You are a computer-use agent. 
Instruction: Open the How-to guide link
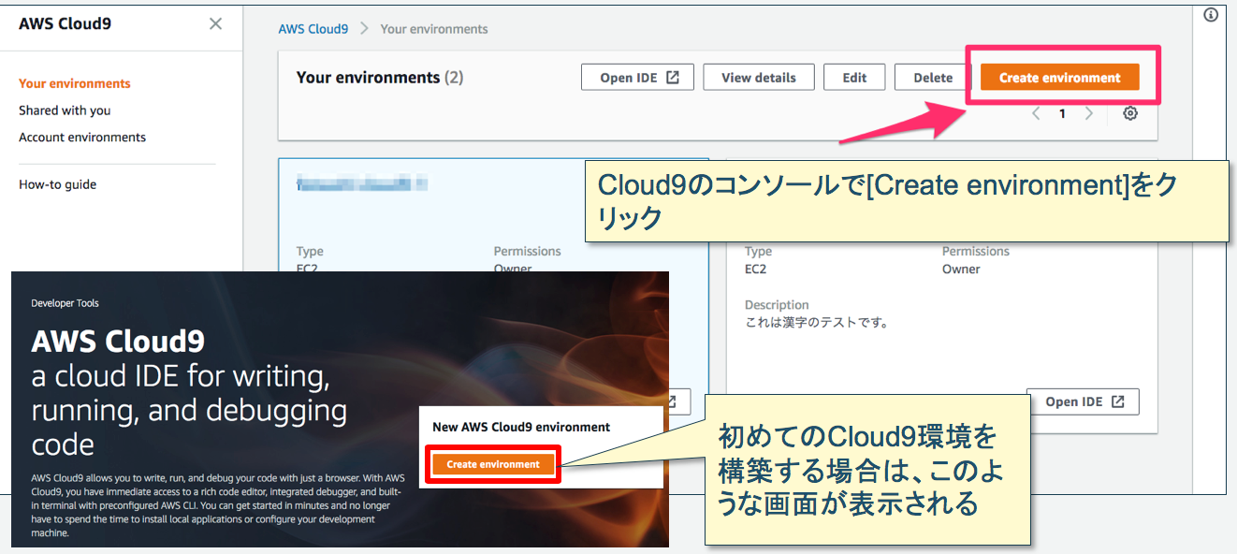(x=57, y=184)
